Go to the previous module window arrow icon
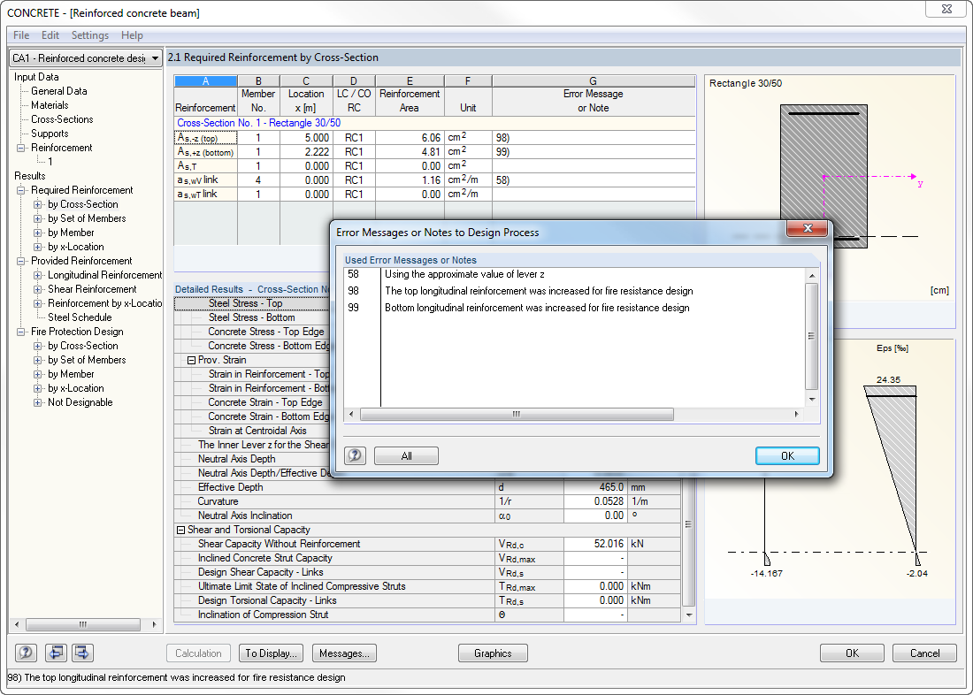The width and height of the screenshot is (973, 695). (x=56, y=653)
